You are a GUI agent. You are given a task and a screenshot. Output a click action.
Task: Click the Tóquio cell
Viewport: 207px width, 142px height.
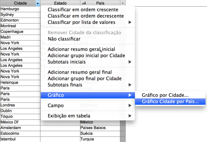pyautogui.click(x=20, y=117)
